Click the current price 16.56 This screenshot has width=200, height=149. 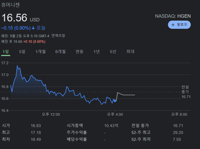pyautogui.click(x=14, y=18)
